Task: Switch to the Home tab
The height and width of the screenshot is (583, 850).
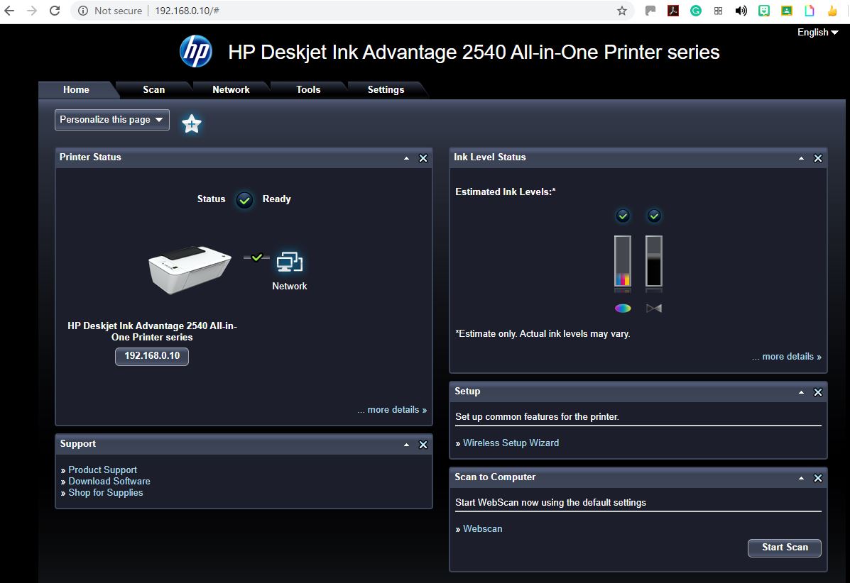Action: click(x=76, y=90)
